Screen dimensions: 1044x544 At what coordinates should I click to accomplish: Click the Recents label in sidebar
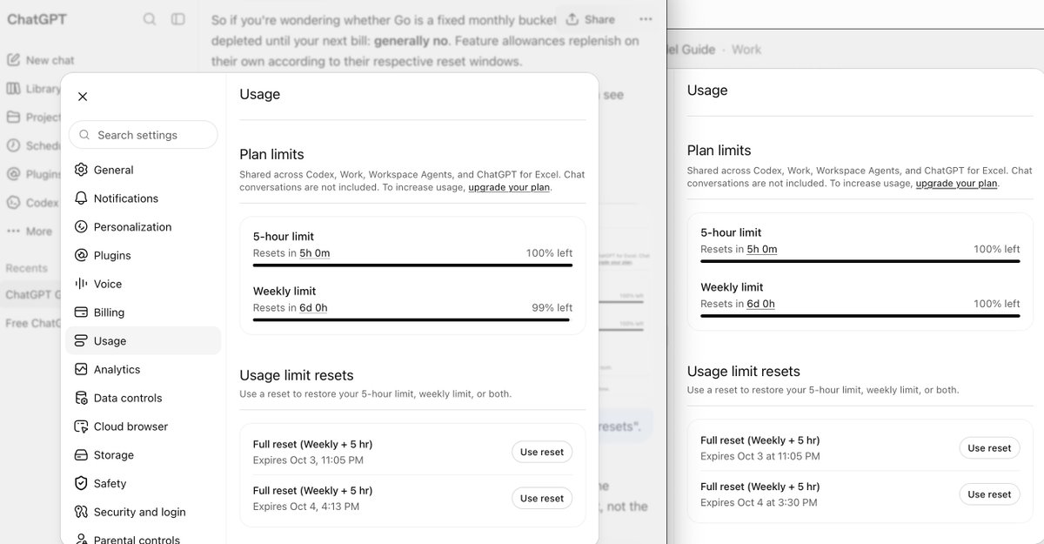coord(26,268)
